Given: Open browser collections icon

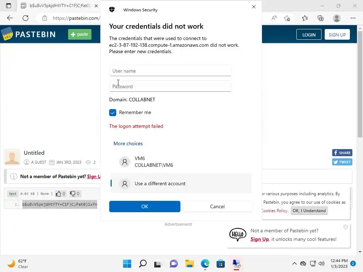Looking at the screenshot, I should point(320,18).
